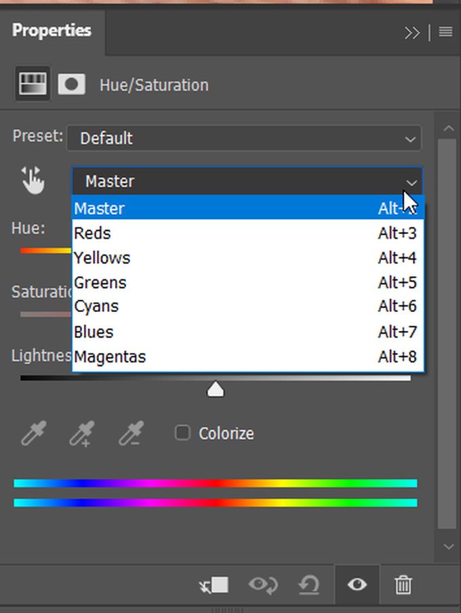The image size is (461, 613).
Task: Select the layer mask icon
Action: pos(71,85)
